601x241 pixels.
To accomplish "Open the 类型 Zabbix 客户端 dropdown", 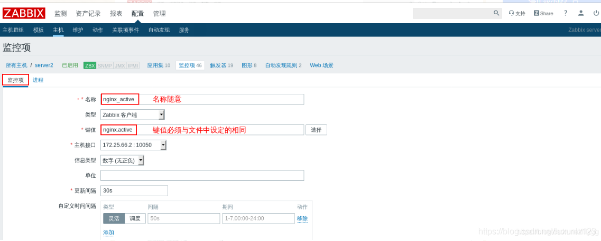I will (133, 114).
